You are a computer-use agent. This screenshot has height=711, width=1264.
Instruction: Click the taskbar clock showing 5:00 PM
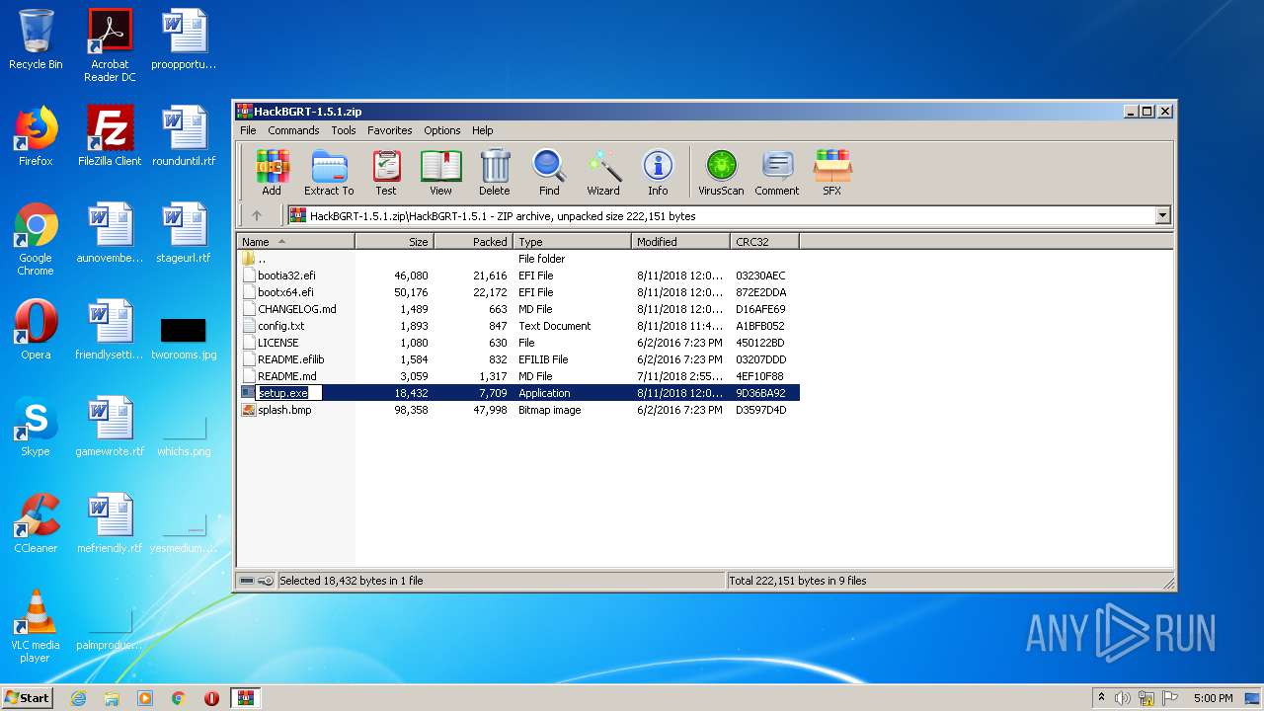(1213, 698)
